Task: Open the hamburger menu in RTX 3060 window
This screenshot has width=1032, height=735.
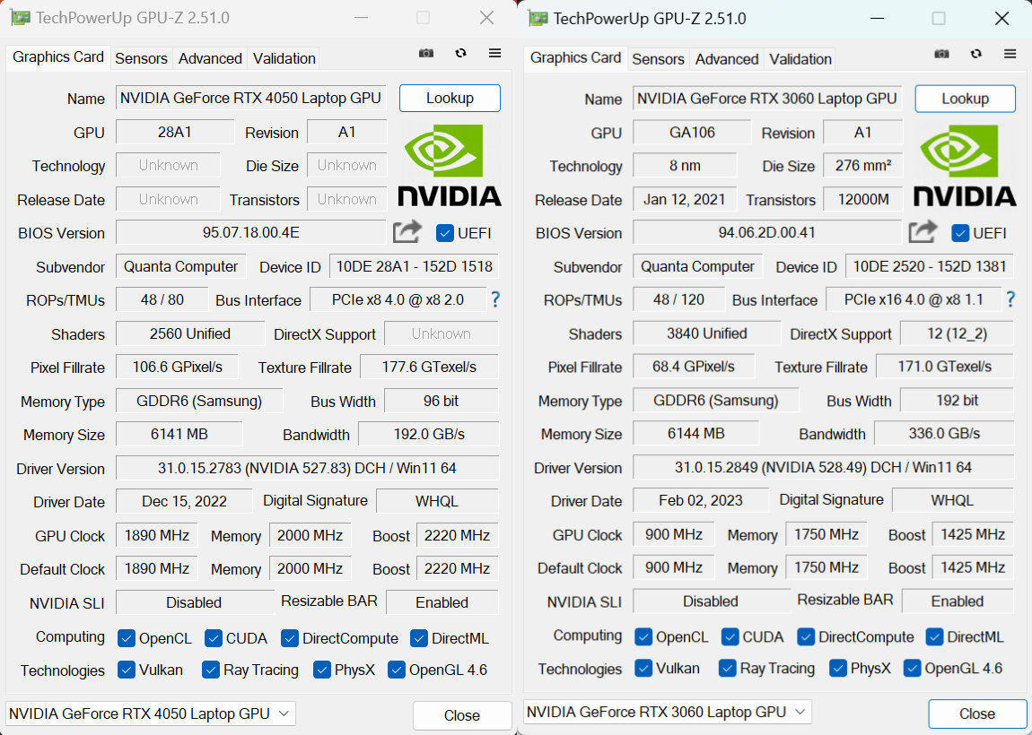Action: 1010,54
